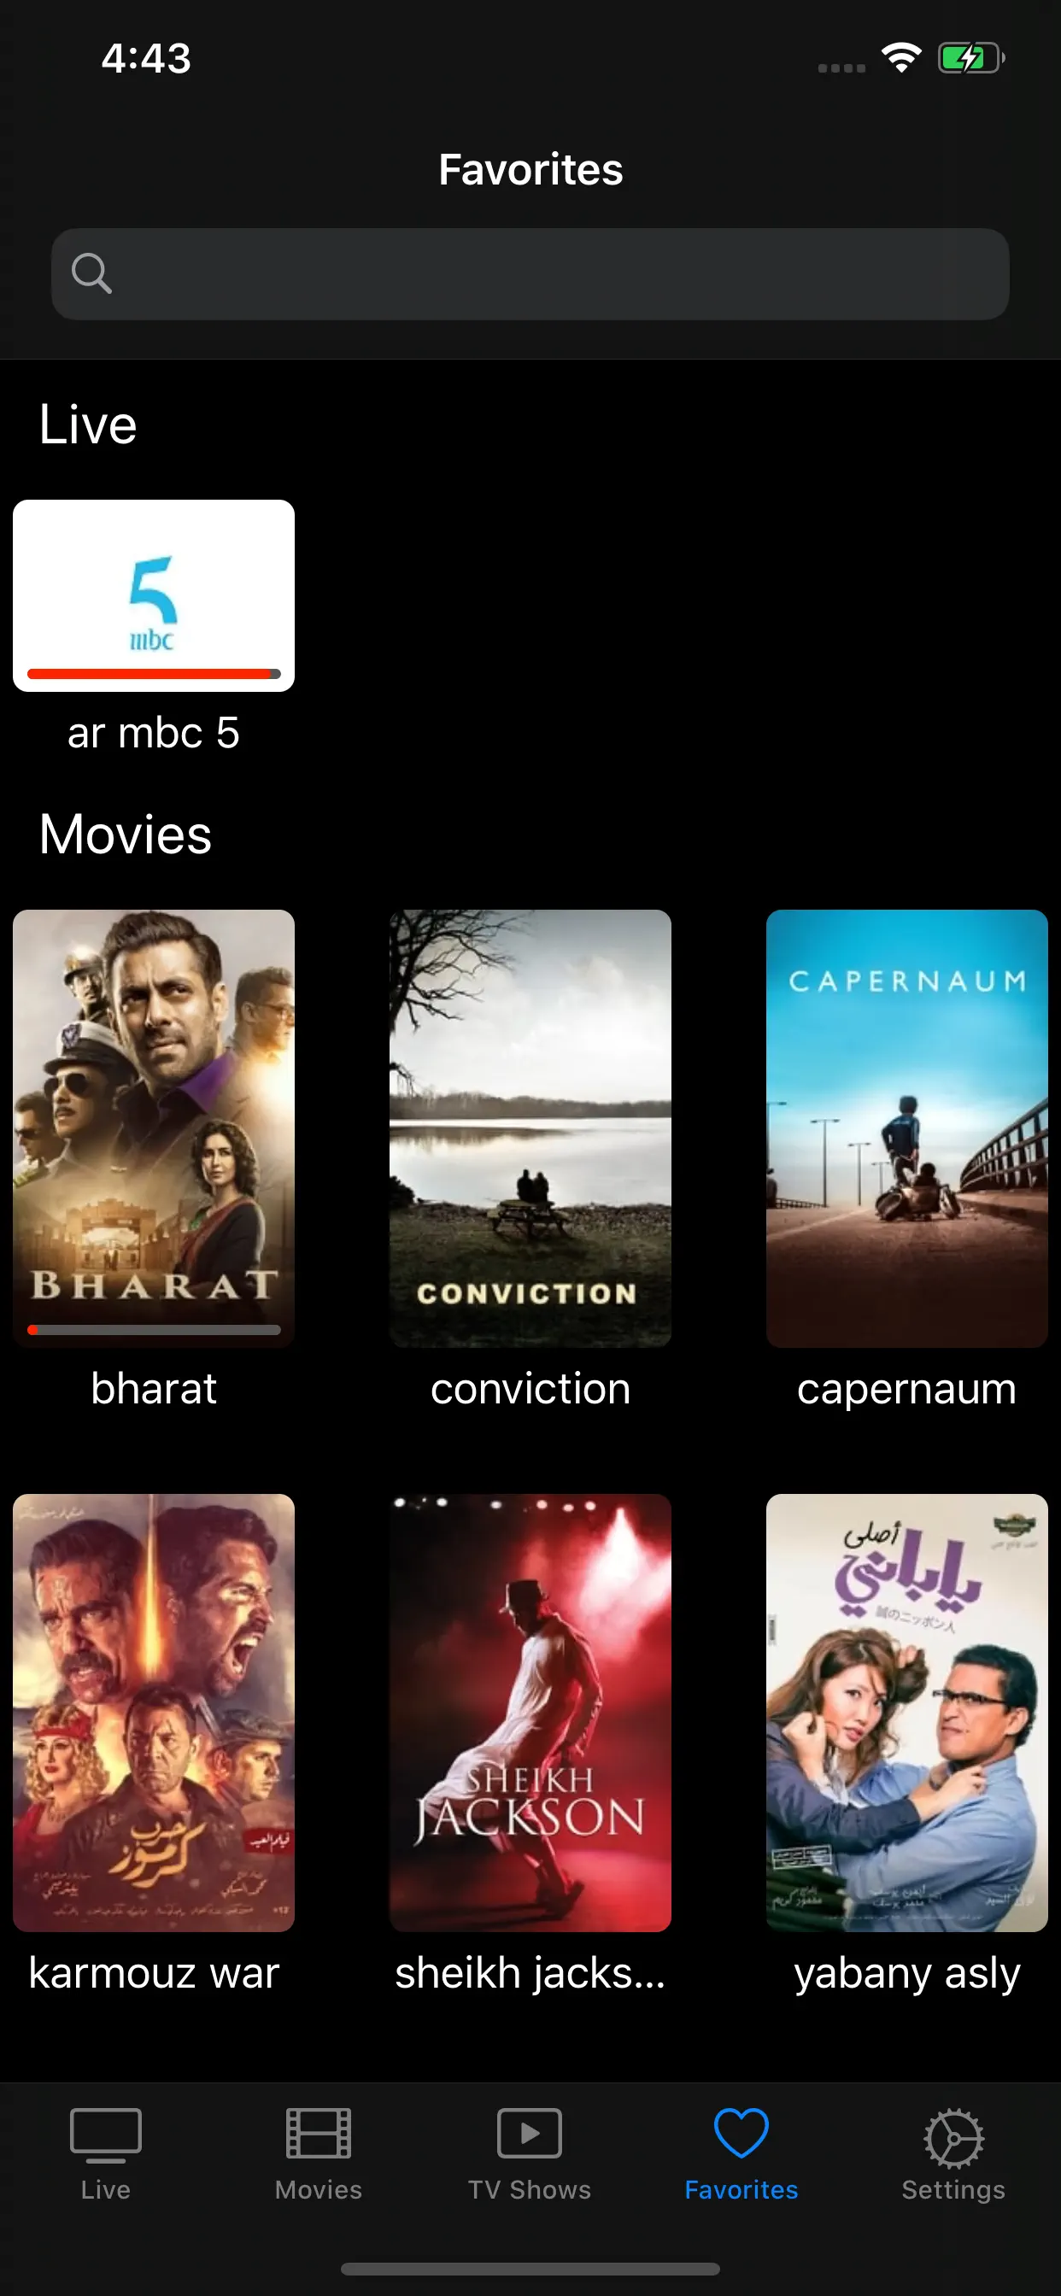1061x2296 pixels.
Task: Click the mbc 5 red progress bar
Action: (154, 674)
